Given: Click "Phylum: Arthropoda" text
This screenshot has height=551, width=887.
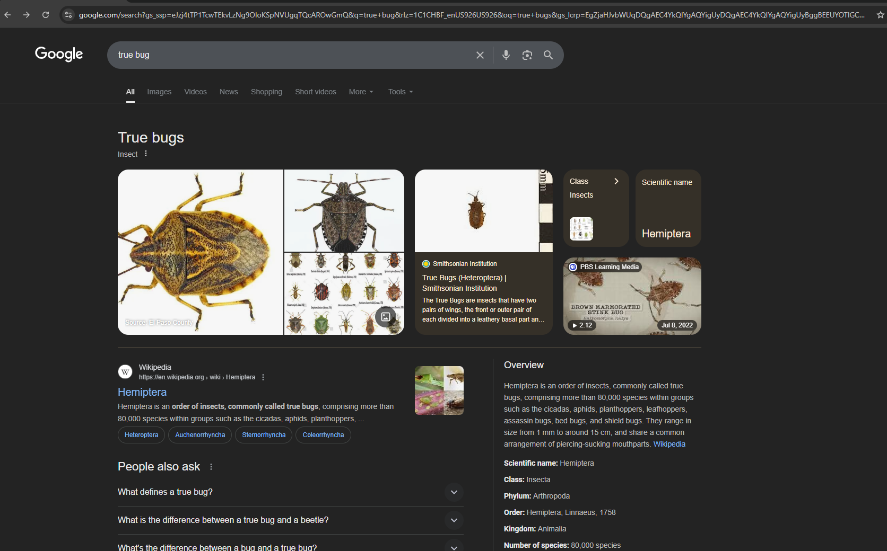Looking at the screenshot, I should click(537, 496).
